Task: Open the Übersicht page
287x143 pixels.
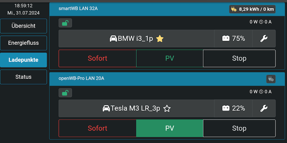Action: (x=23, y=26)
